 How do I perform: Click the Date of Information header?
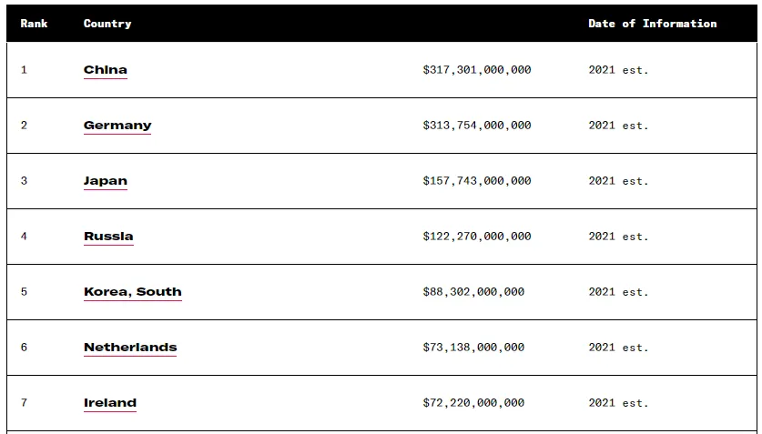click(652, 24)
